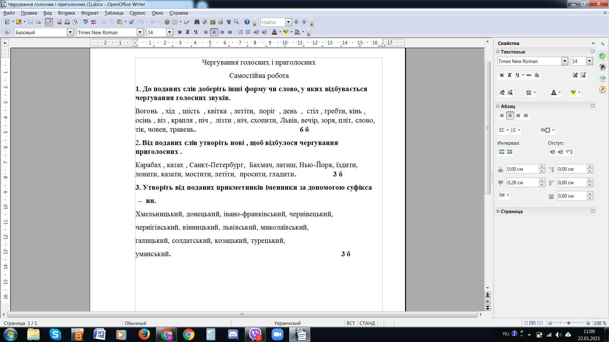Toggle bold formatting in the toolbar
Image resolution: width=609 pixels, height=342 pixels.
(180, 32)
